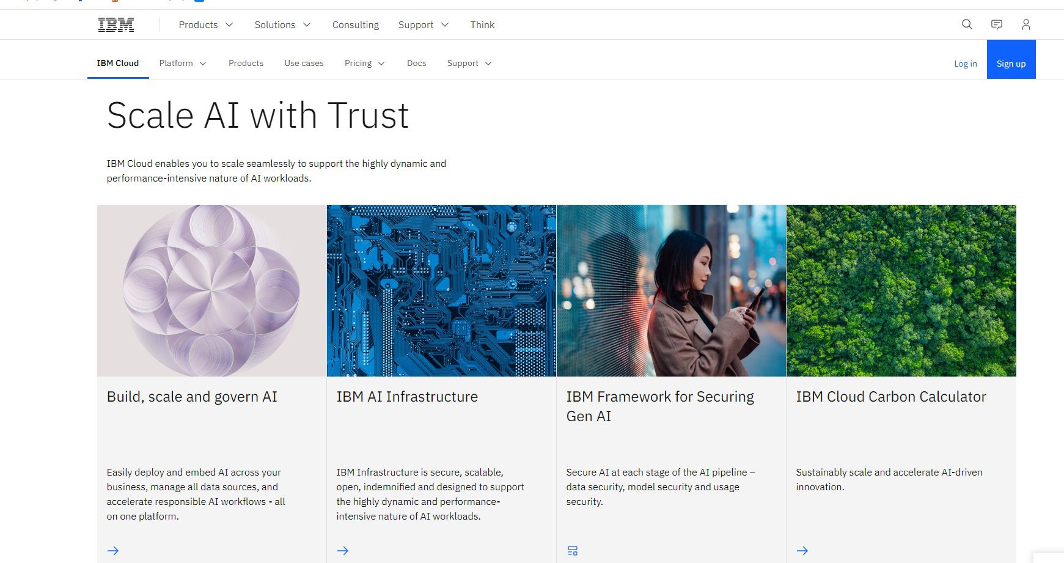Expand the IBM Cloud Support dropdown
This screenshot has height=563, width=1064.
[x=469, y=63]
